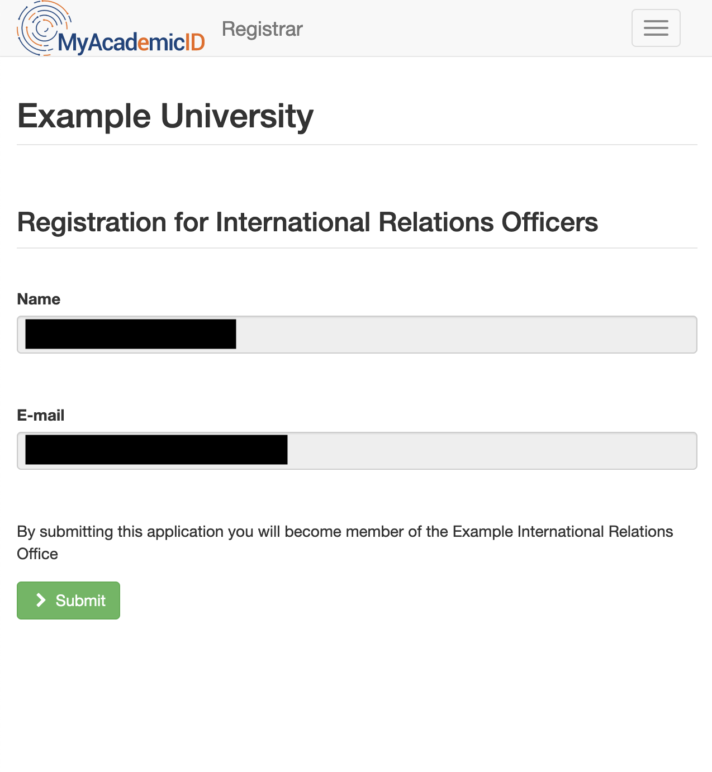Click the redacted value in Name field
The image size is (712, 772).
(130, 334)
